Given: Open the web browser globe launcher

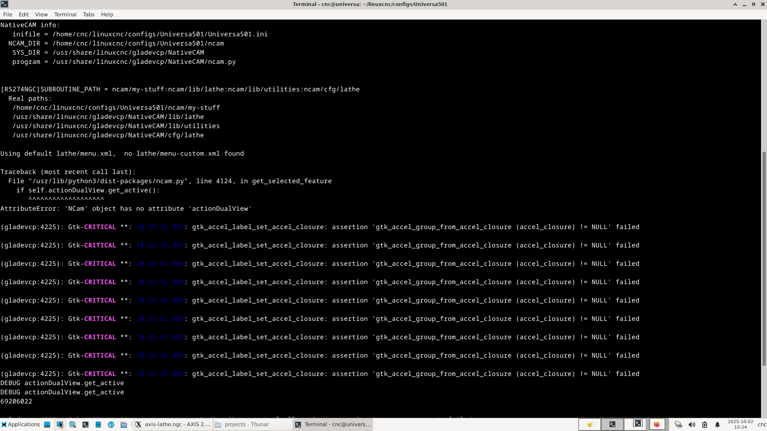Looking at the screenshot, I should [111, 425].
